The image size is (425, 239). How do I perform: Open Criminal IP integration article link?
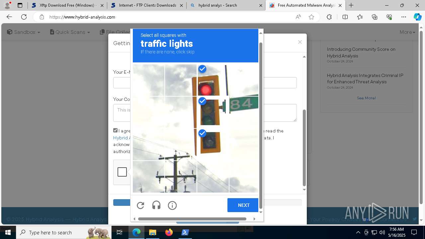[x=365, y=79]
